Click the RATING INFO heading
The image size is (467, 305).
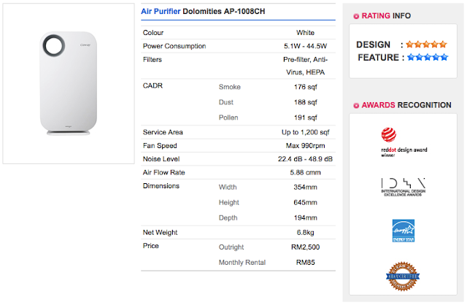pyautogui.click(x=386, y=16)
